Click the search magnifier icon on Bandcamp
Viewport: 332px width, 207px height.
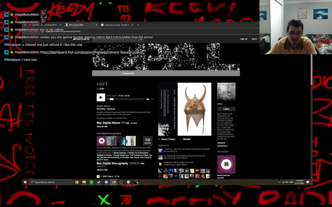click(141, 39)
